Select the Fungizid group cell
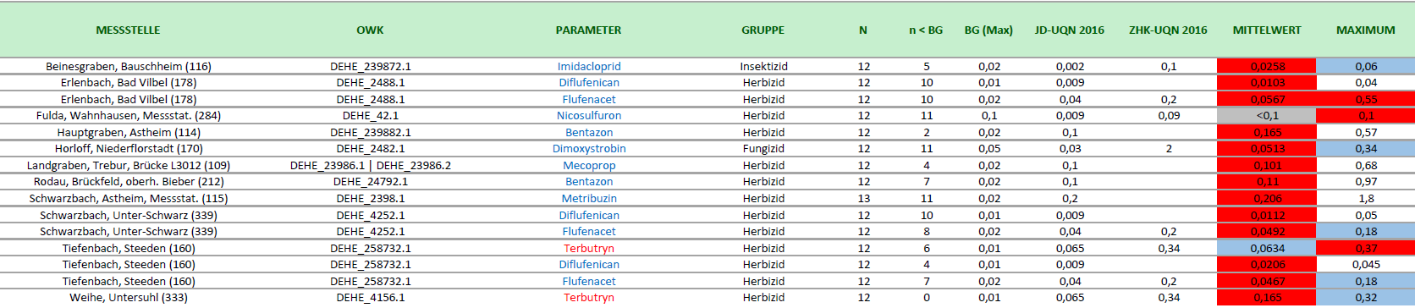1415x308 pixels. click(763, 149)
